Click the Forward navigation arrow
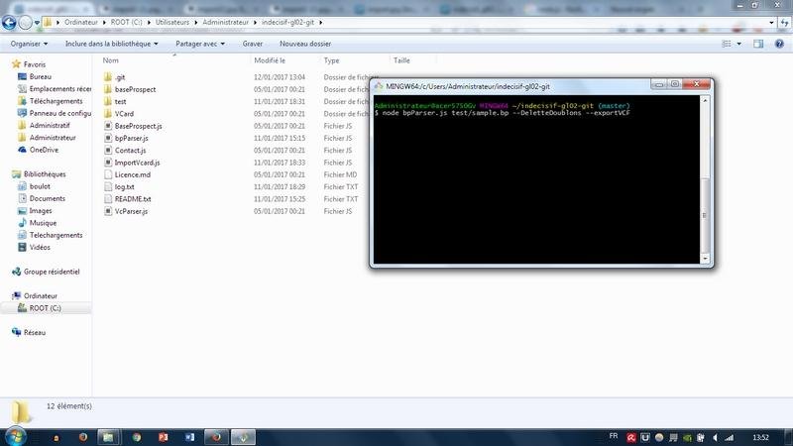The image size is (793, 446). click(26, 22)
